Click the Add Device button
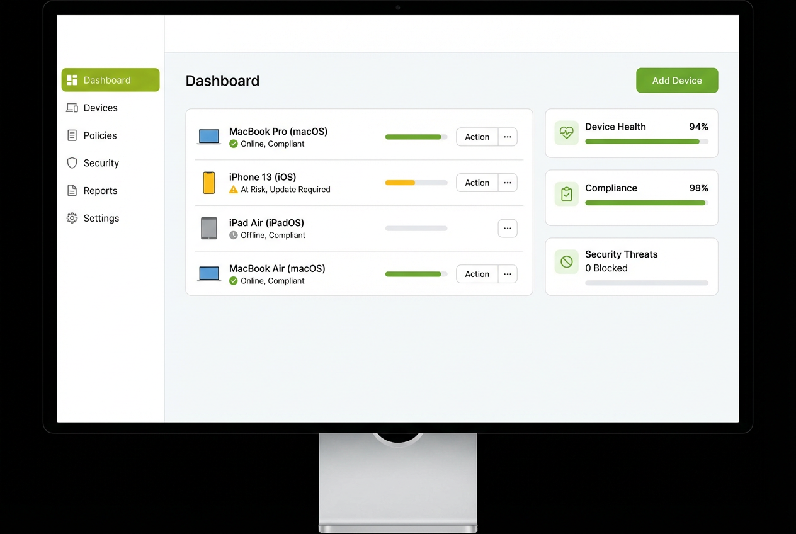 pyautogui.click(x=677, y=80)
